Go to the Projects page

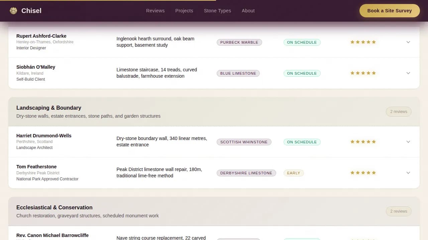click(x=184, y=11)
